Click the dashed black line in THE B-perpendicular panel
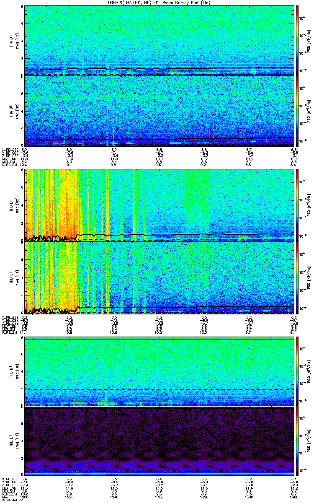 pos(159,389)
